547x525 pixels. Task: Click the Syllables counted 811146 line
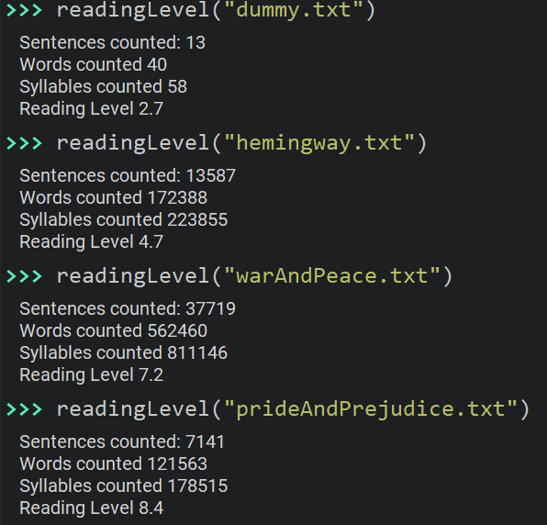click(124, 352)
